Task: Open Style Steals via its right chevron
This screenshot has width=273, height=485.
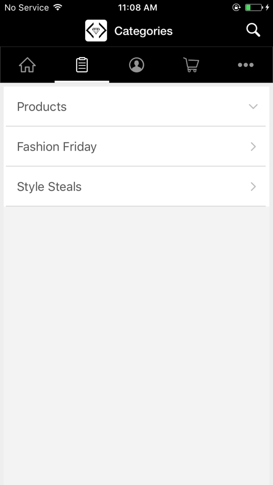Action: click(253, 187)
